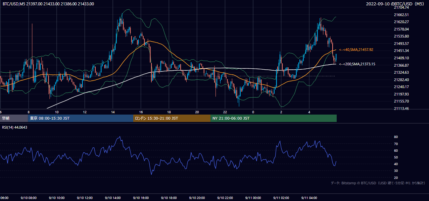
Task: Click the 9/10 20:00 time label
Action: [197, 198]
